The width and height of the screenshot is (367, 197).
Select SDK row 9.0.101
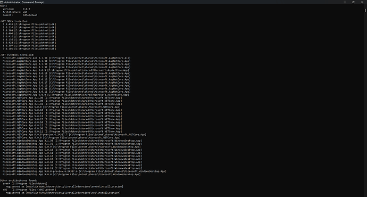point(29,49)
